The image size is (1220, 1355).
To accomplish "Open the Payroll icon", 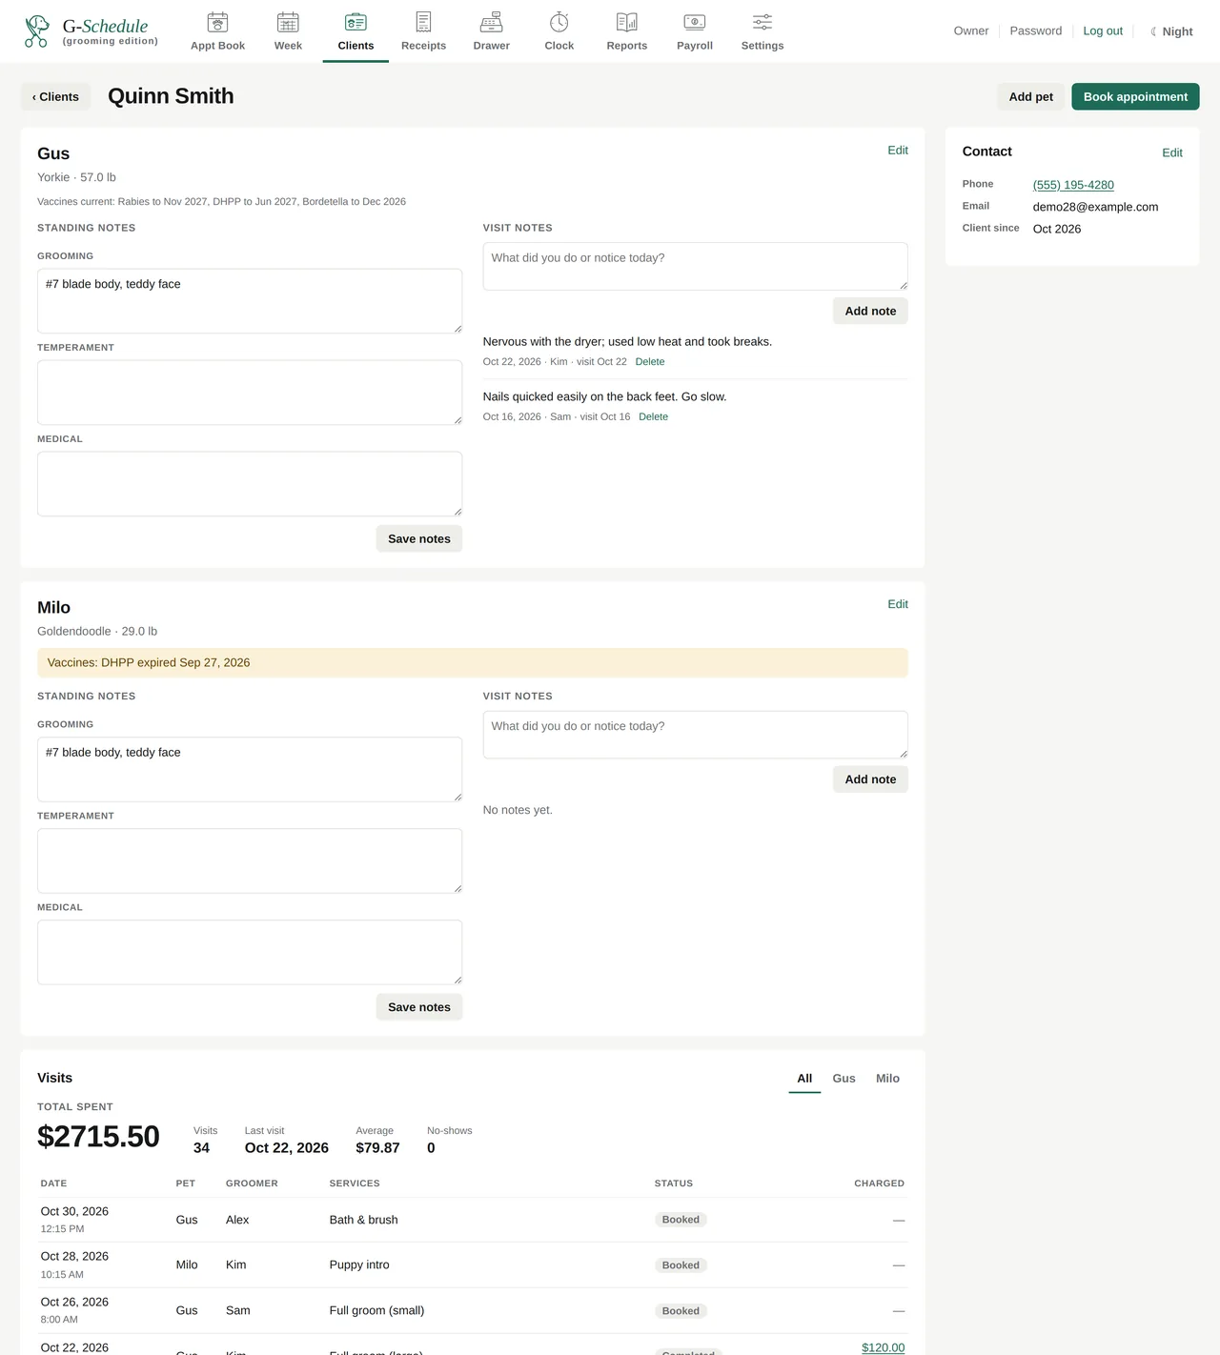I will click(695, 22).
